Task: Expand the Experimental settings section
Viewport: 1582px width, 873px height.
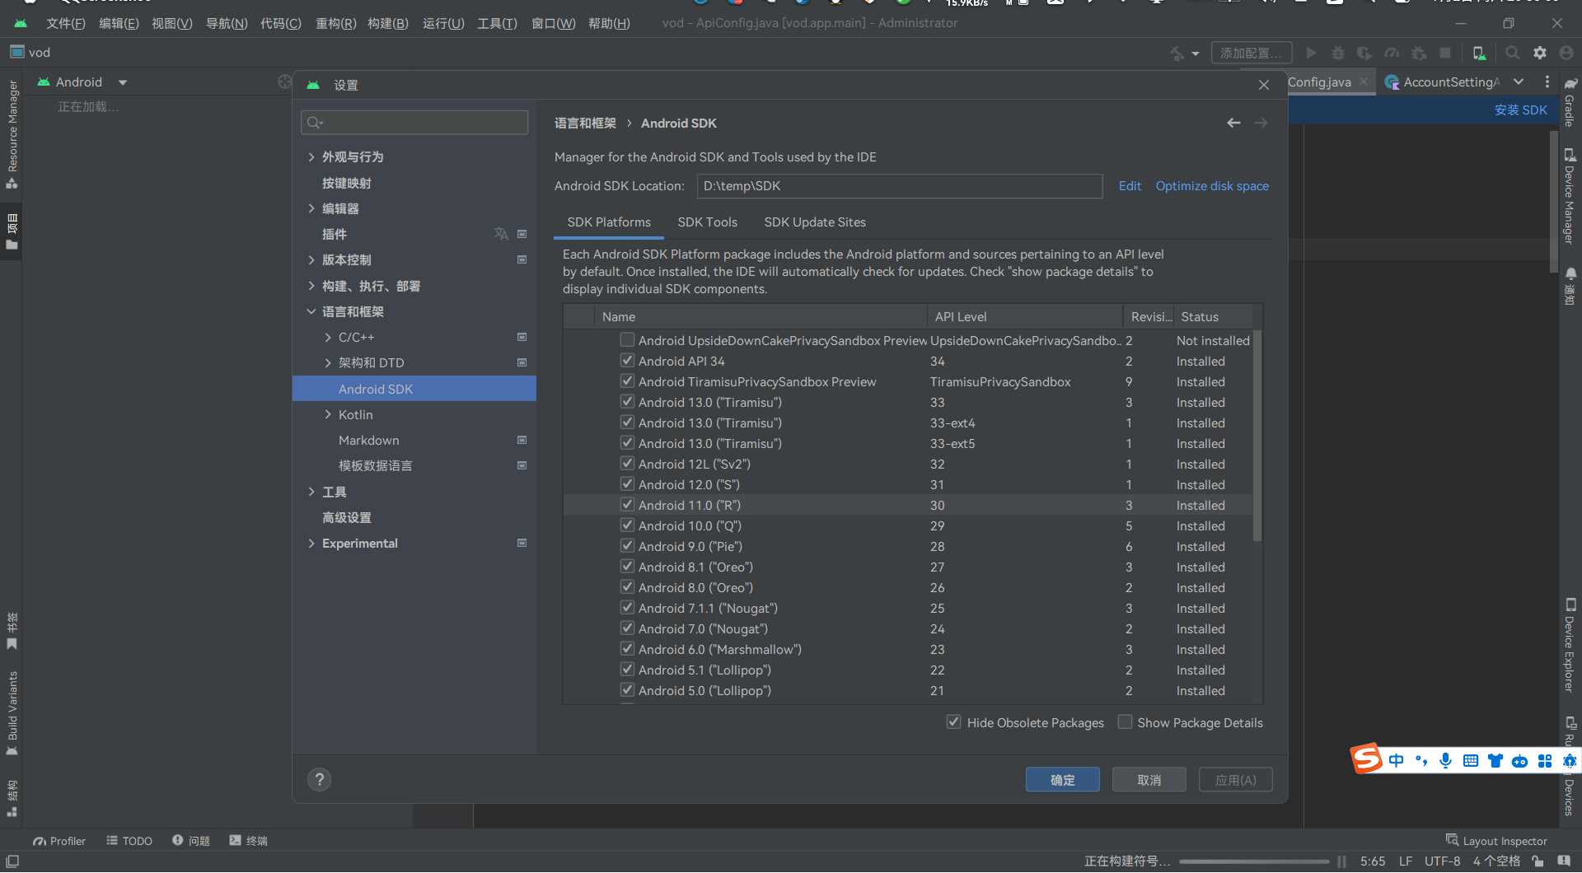Action: (x=311, y=544)
